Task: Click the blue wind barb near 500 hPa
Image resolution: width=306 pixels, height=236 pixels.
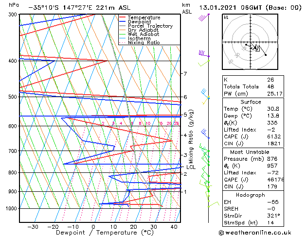Action: pyautogui.click(x=205, y=93)
